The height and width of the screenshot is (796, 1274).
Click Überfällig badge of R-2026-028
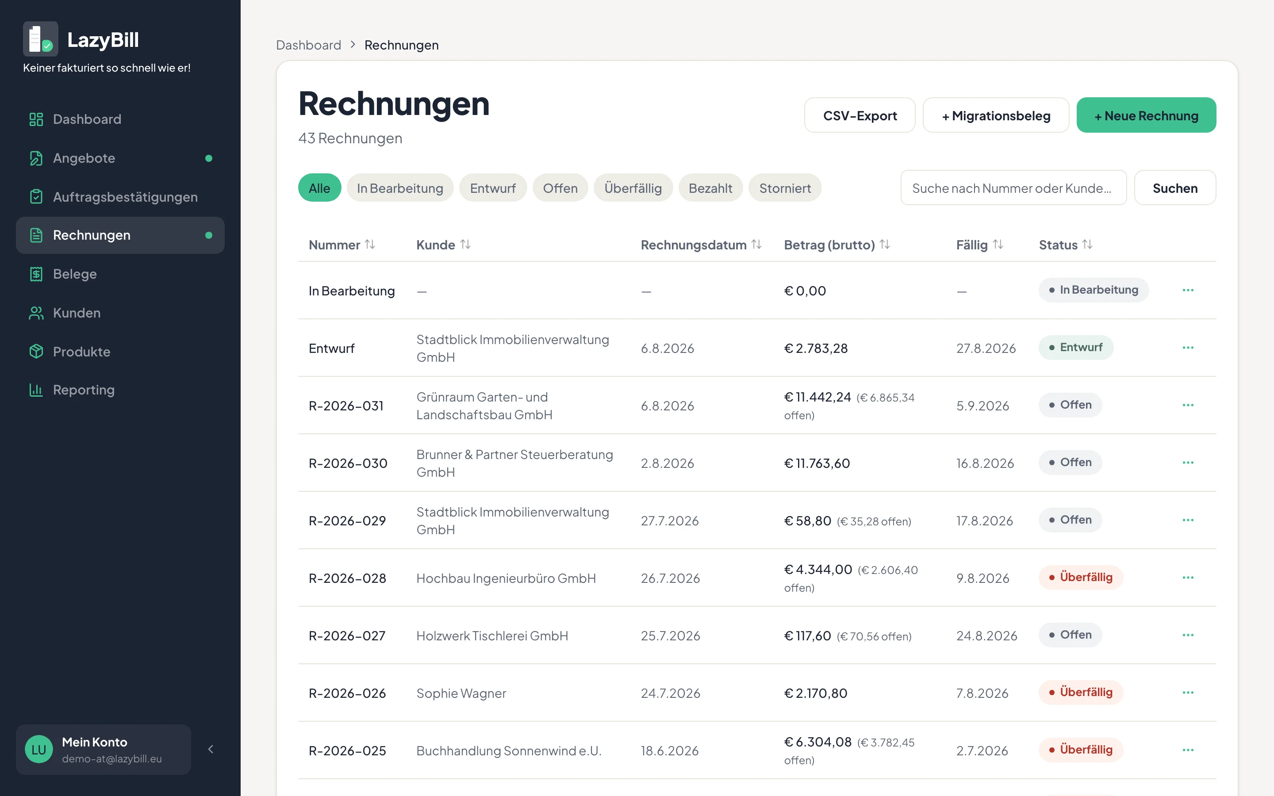pos(1081,578)
